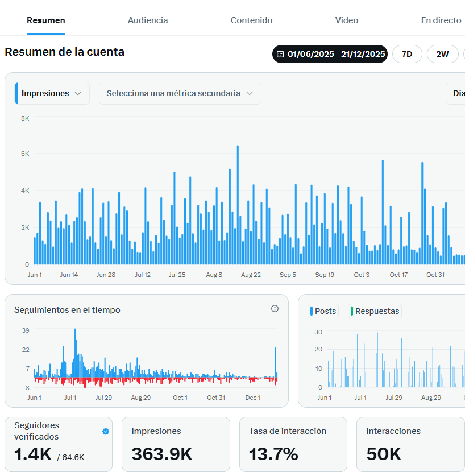Open the Impresiones primary metric dropdown
Viewport: 465px width, 476px height.
click(52, 93)
